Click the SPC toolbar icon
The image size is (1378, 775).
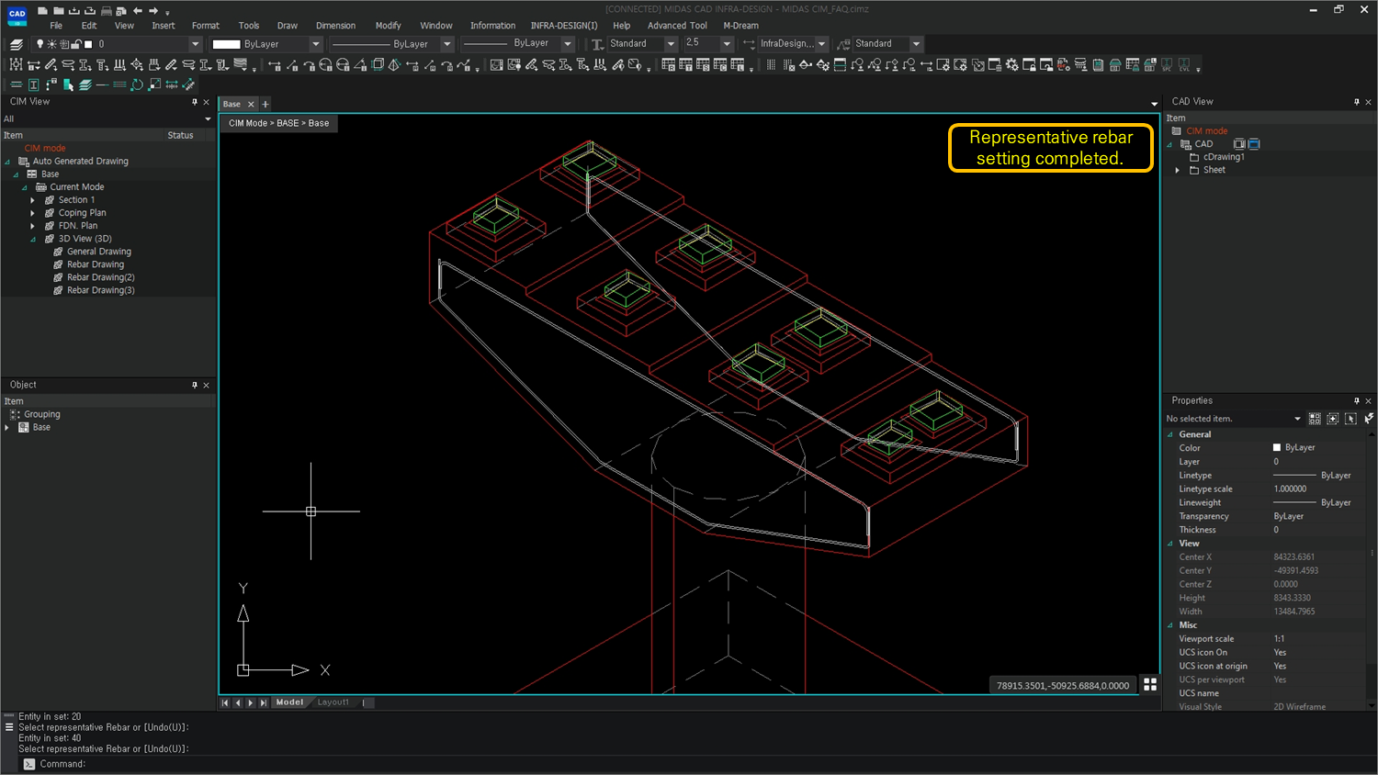pos(1167,64)
